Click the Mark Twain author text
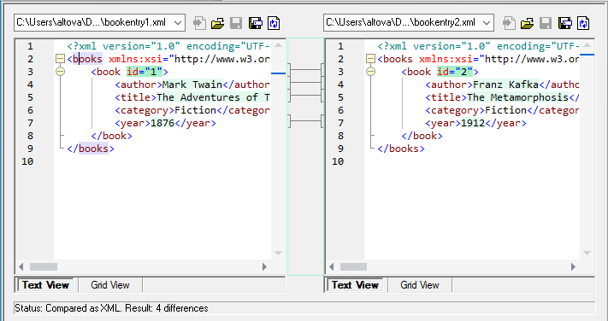608x321 pixels. (192, 85)
